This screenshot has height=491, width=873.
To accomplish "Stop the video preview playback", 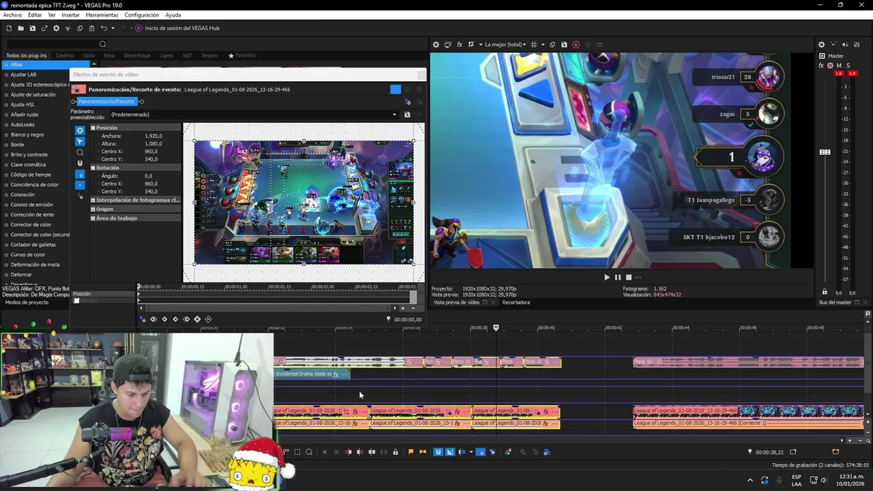I will point(629,277).
